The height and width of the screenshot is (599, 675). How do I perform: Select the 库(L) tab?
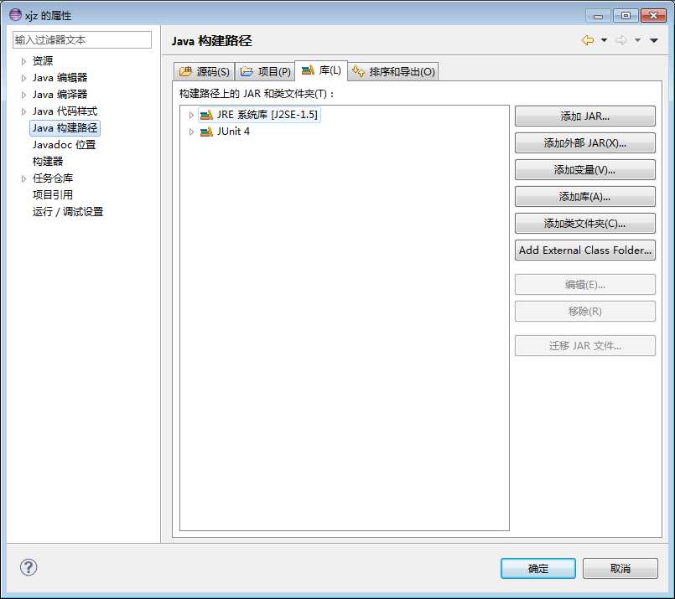[321, 70]
